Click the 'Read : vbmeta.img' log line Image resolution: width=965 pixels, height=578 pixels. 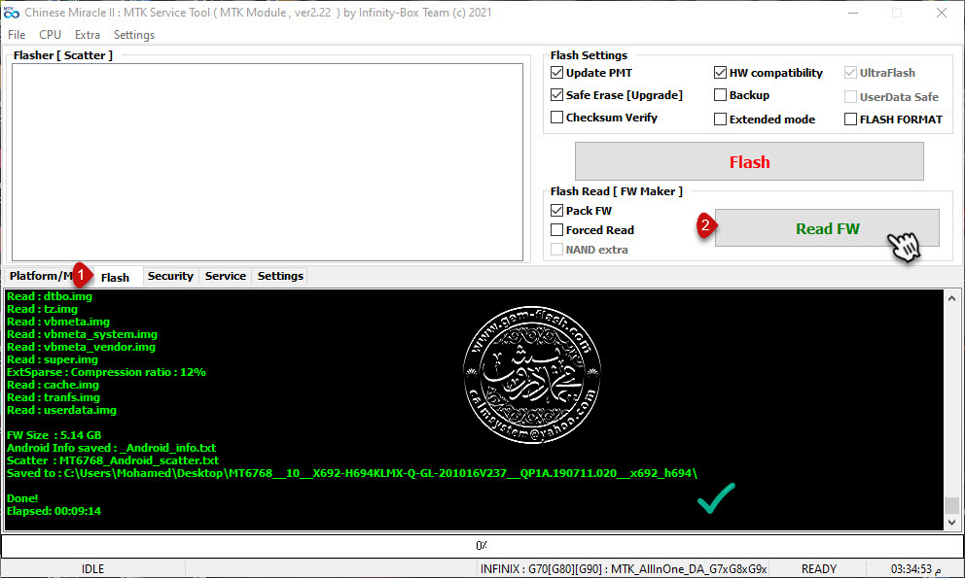(57, 322)
